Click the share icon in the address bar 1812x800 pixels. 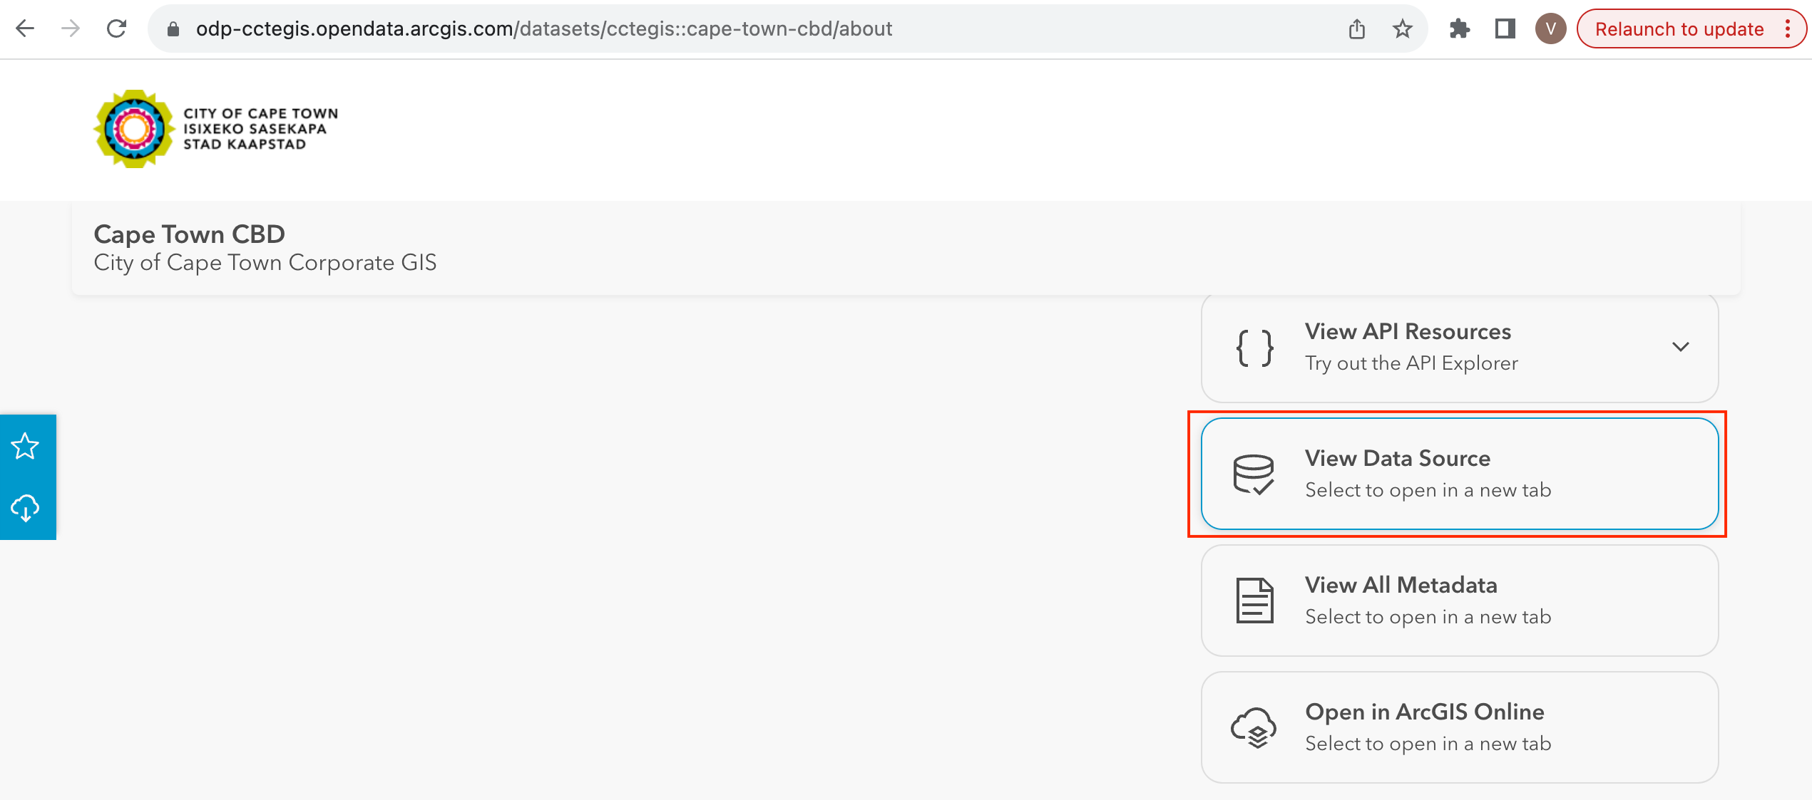[1356, 28]
